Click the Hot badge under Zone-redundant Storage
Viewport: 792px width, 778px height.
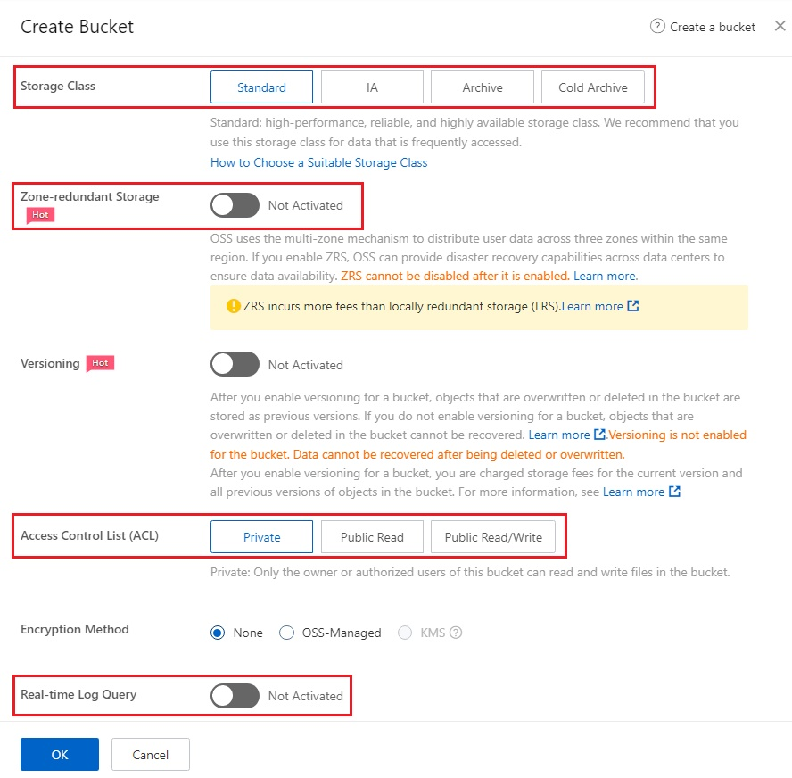(40, 215)
